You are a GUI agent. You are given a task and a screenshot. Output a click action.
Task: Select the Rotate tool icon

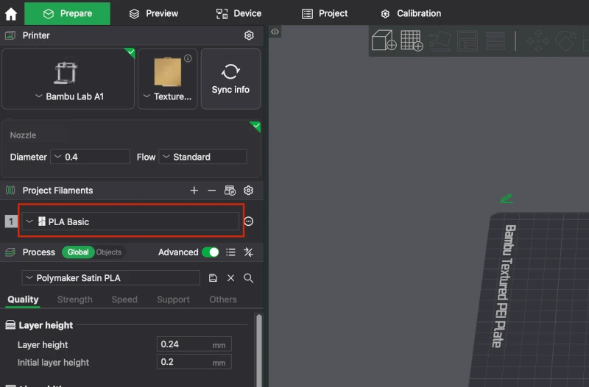point(565,40)
